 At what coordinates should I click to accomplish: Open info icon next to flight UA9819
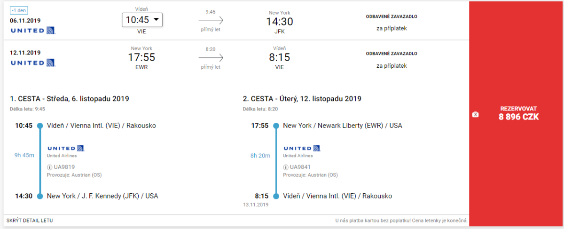pyautogui.click(x=50, y=167)
